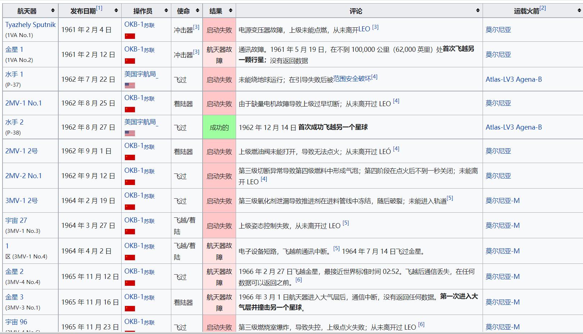This screenshot has height=334, width=583.
Task: Open reference [1] beside 发布日期 header
Action: (99, 8)
